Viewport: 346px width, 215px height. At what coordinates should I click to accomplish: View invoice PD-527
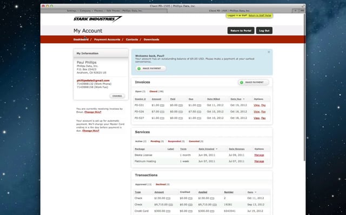[256, 118]
